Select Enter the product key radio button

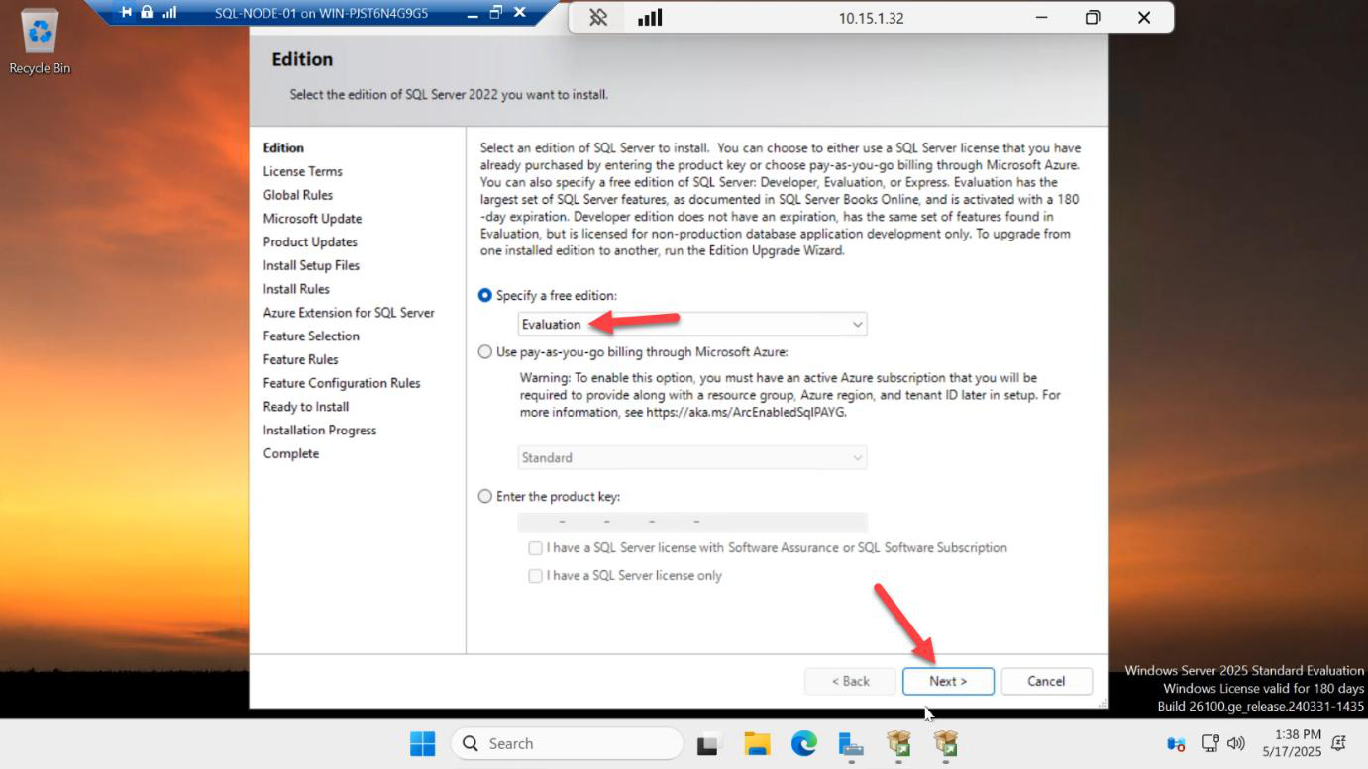tap(484, 496)
